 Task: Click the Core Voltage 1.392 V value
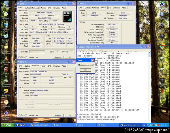54,21
